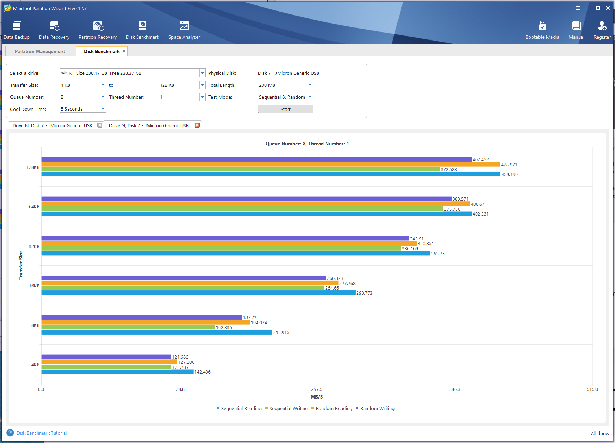Click the 429.199 value label
Image resolution: width=615 pixels, height=443 pixels.
[509, 175]
